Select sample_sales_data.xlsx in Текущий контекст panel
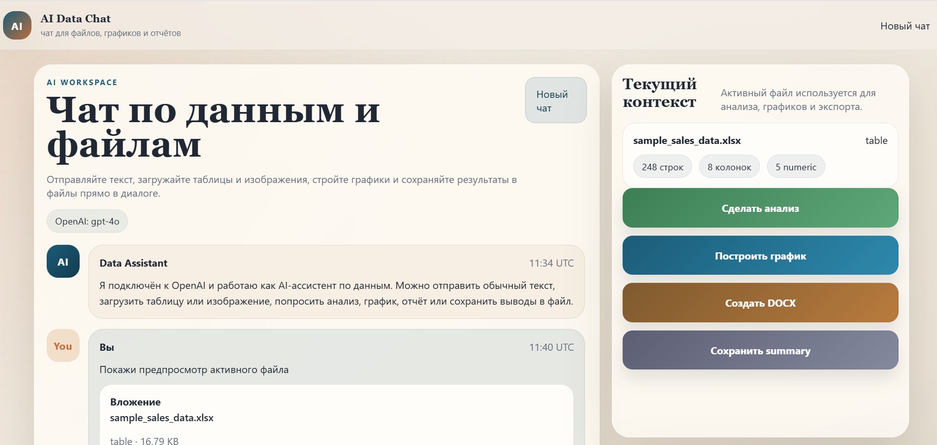Screen dimensions: 937x445 pos(687,140)
